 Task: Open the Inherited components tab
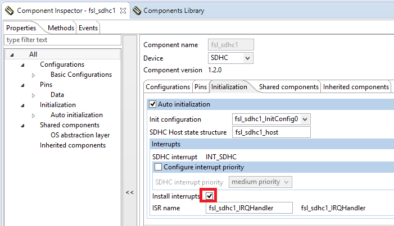(x=356, y=87)
